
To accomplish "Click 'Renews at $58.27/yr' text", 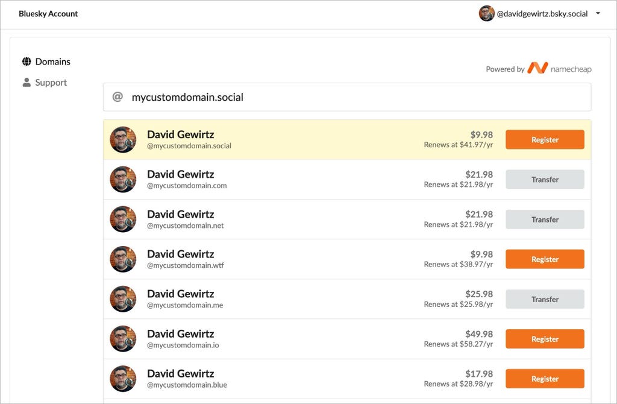I will (459, 344).
